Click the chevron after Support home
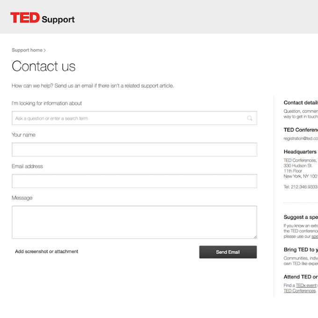Viewport: 318px width, 318px height. click(45, 51)
